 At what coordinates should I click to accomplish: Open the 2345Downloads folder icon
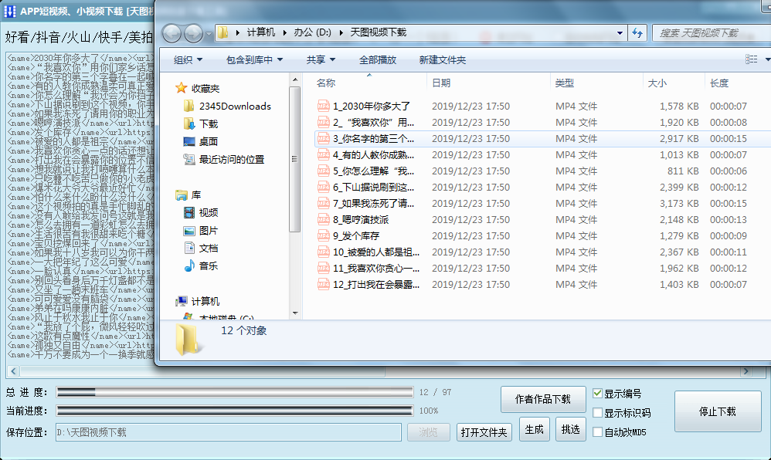(189, 107)
